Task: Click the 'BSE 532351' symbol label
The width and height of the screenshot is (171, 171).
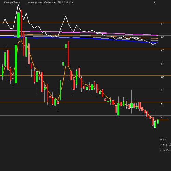Action: 65,2
